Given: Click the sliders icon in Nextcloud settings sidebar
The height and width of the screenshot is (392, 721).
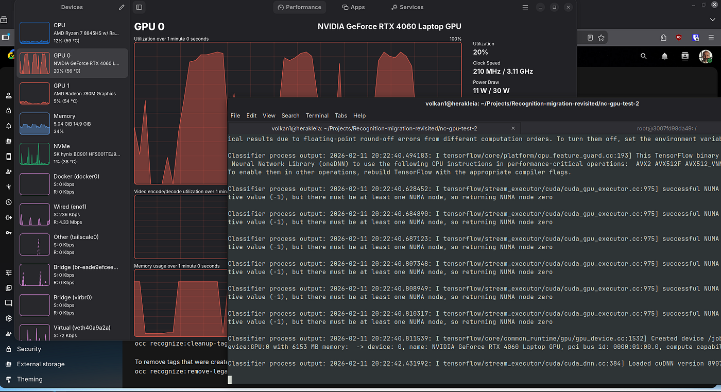Looking at the screenshot, I should 8,272.
